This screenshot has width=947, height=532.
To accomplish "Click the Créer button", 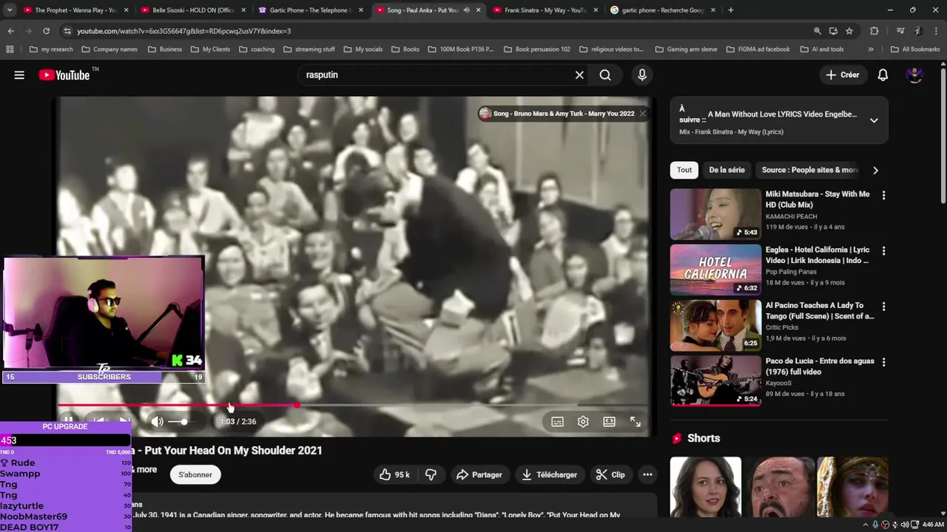I will pos(843,75).
